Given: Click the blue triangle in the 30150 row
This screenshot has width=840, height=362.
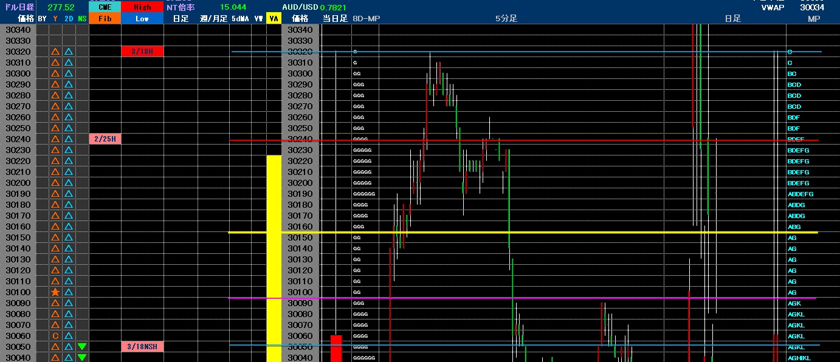Looking at the screenshot, I should pyautogui.click(x=69, y=237).
